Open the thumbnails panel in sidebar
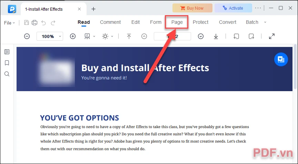The width and height of the screenshot is (298, 164). point(7,52)
